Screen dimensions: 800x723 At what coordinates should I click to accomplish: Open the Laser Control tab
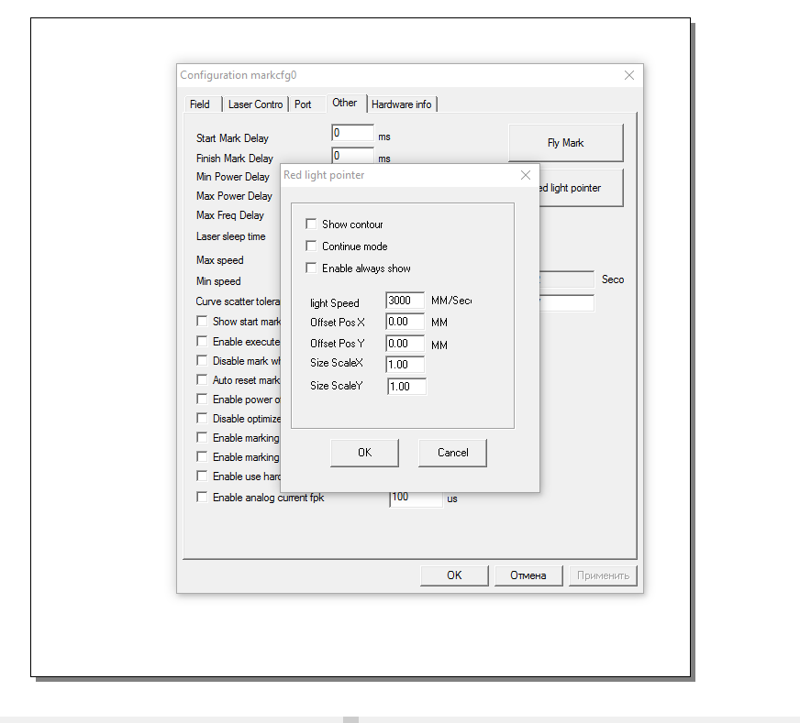point(255,104)
